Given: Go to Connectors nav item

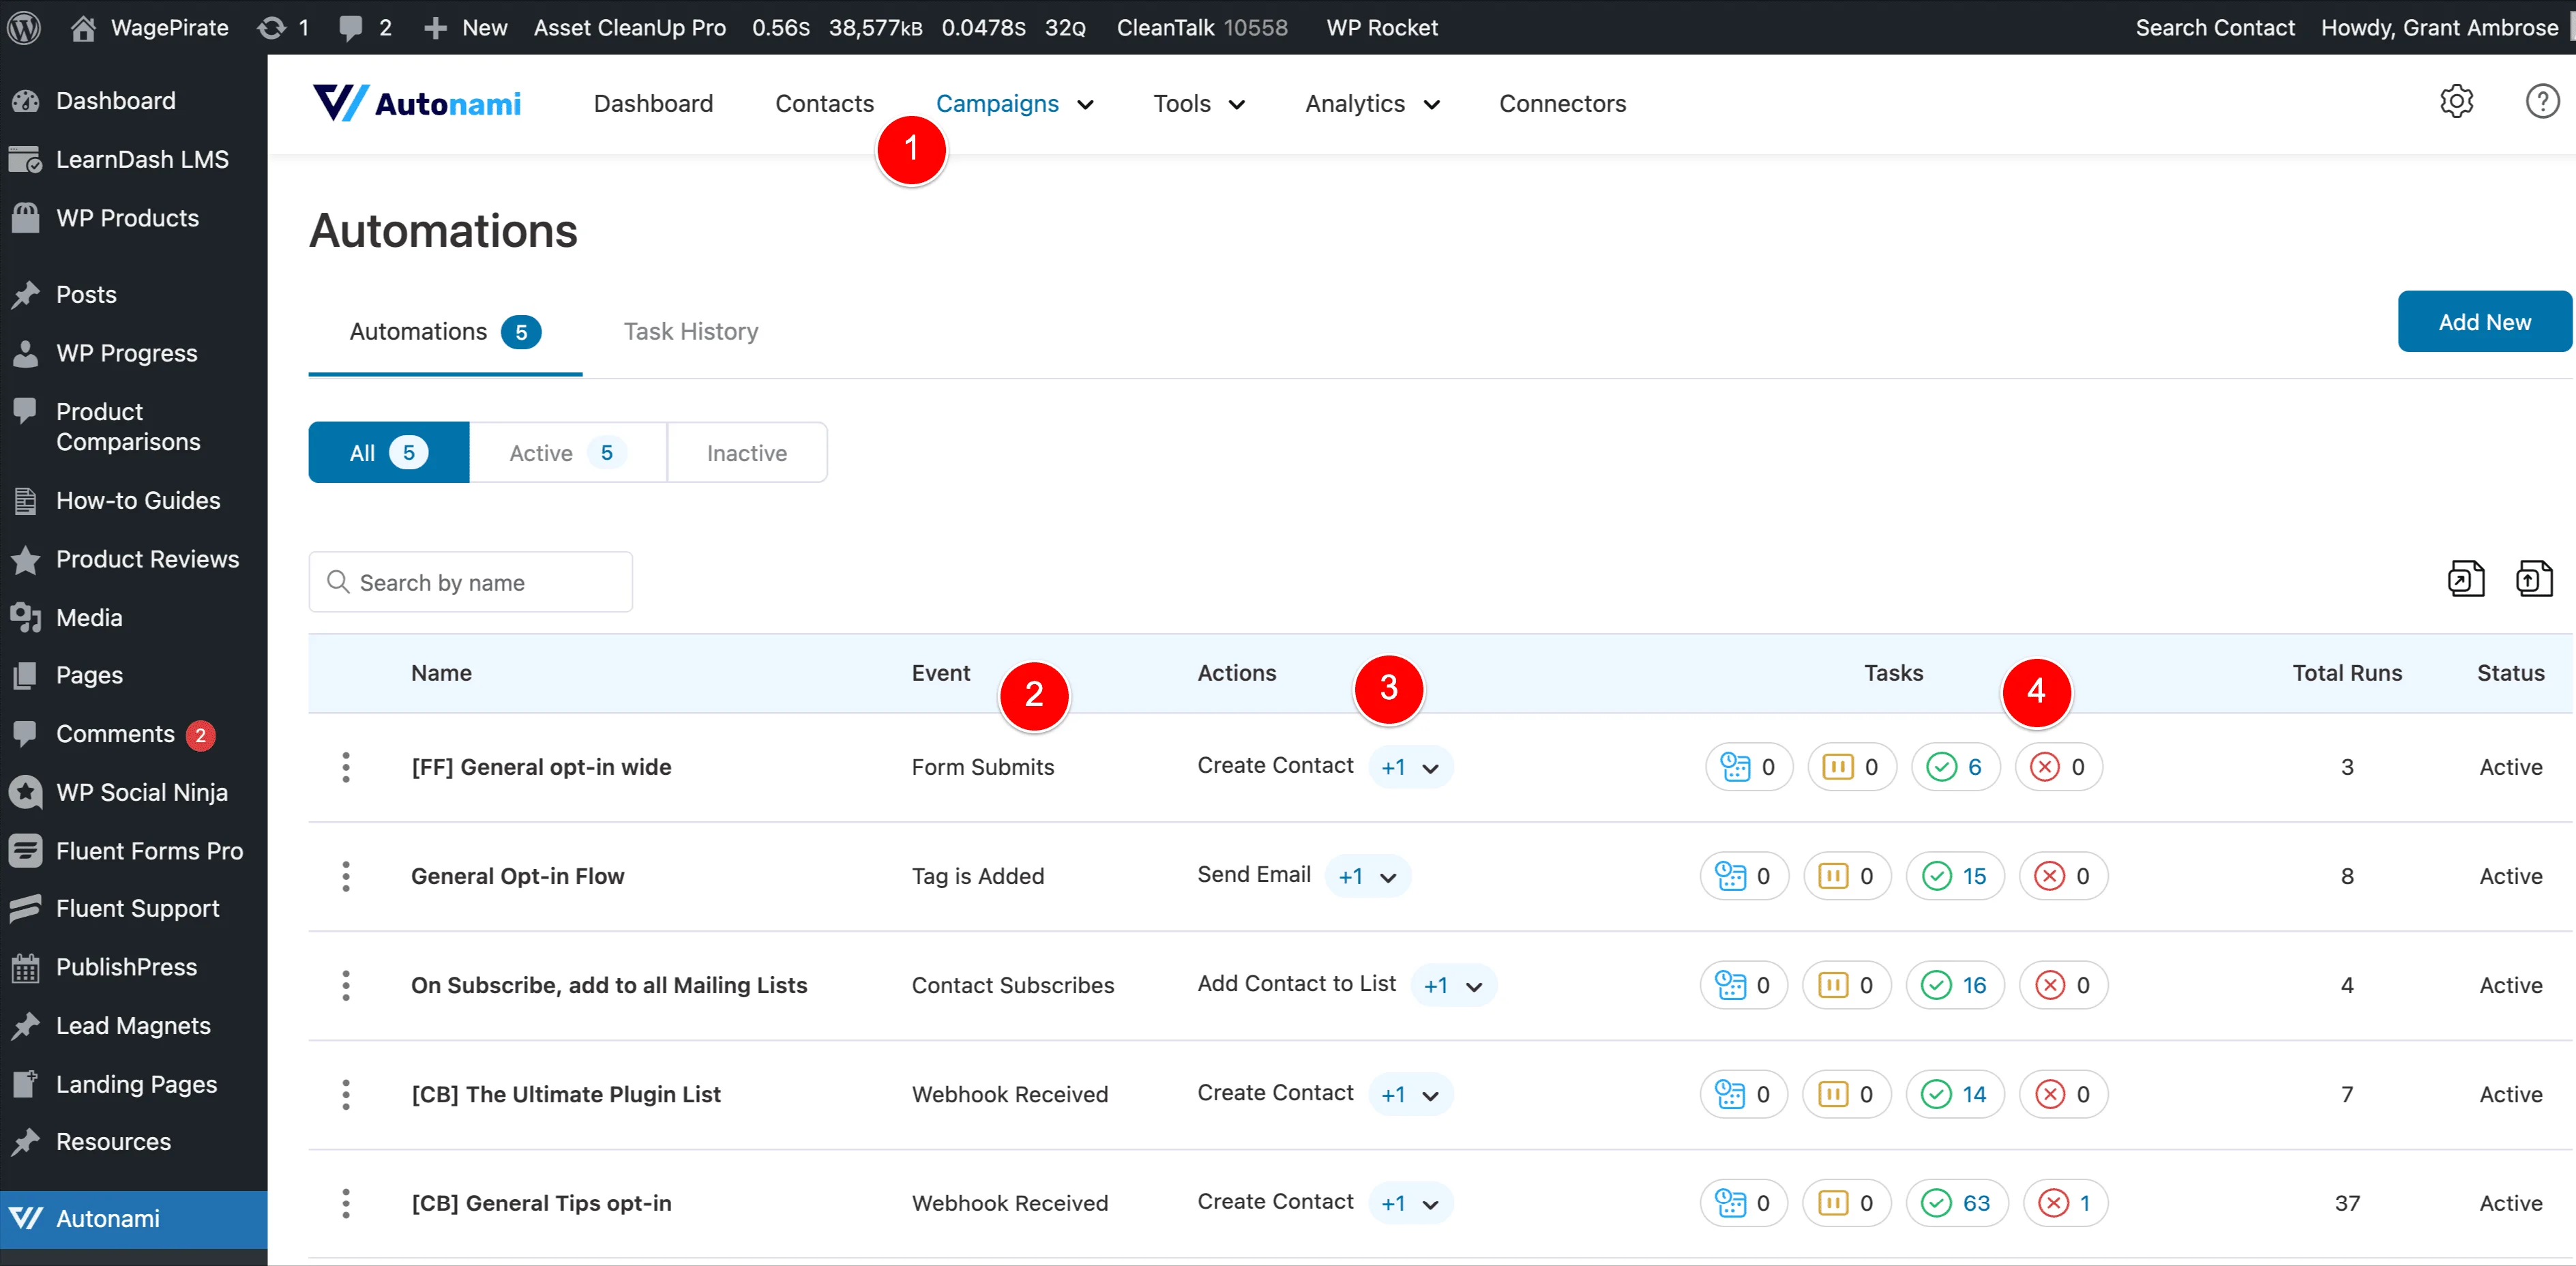Looking at the screenshot, I should (1562, 103).
